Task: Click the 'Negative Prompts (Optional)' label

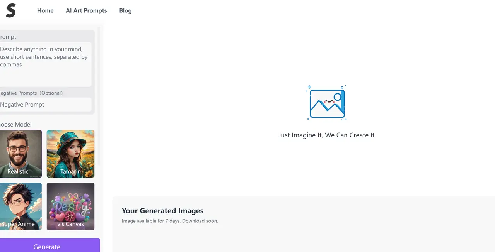Action: (31, 93)
